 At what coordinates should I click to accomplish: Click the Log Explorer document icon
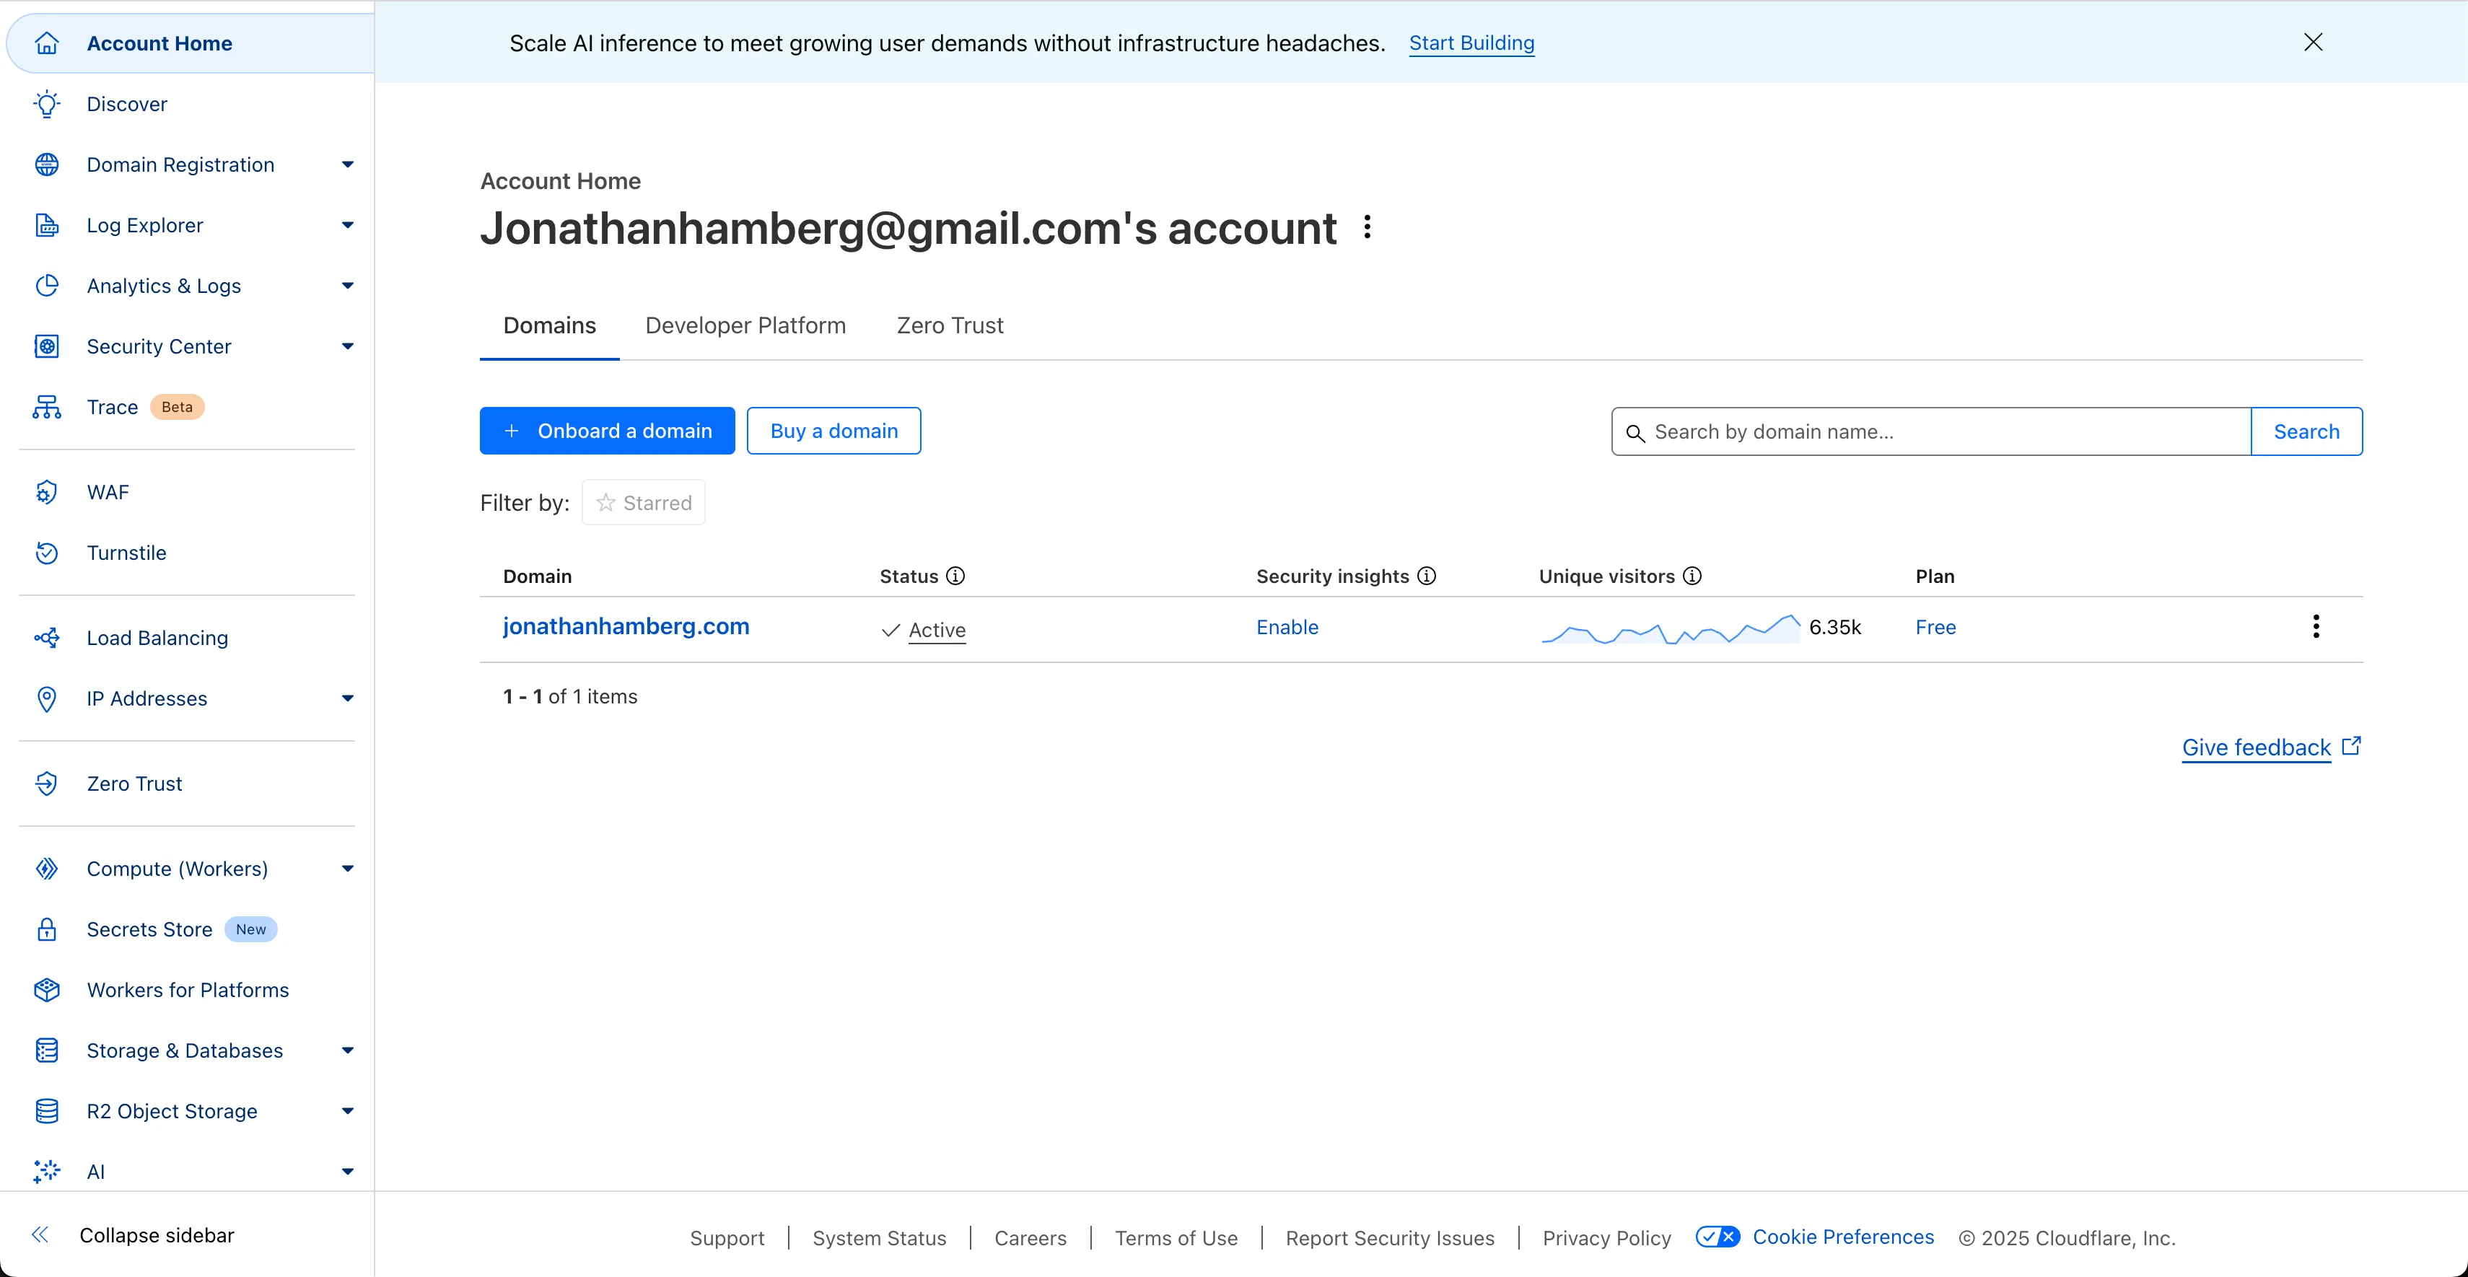(x=47, y=225)
